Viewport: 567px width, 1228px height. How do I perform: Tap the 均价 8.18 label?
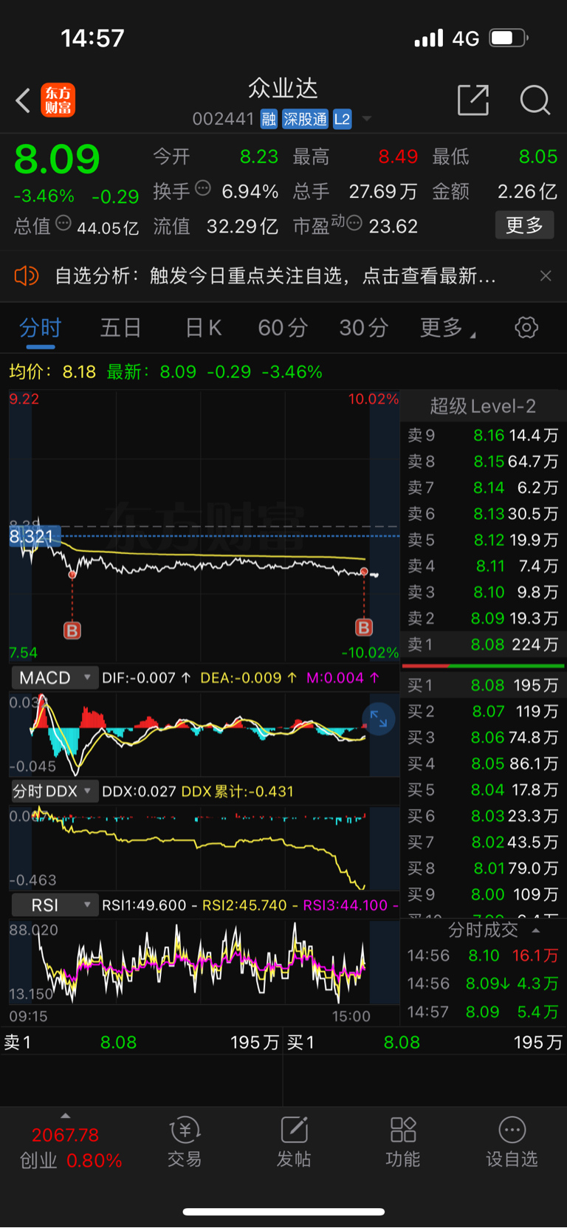(52, 371)
